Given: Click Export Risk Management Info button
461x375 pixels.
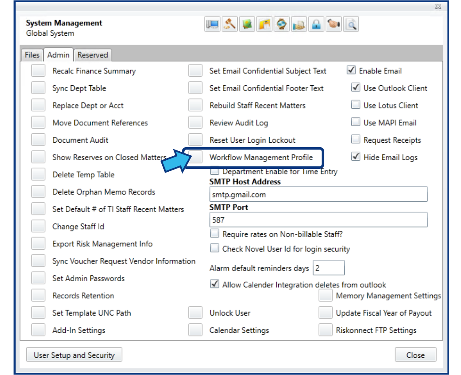Looking at the screenshot, I should 38,243.
